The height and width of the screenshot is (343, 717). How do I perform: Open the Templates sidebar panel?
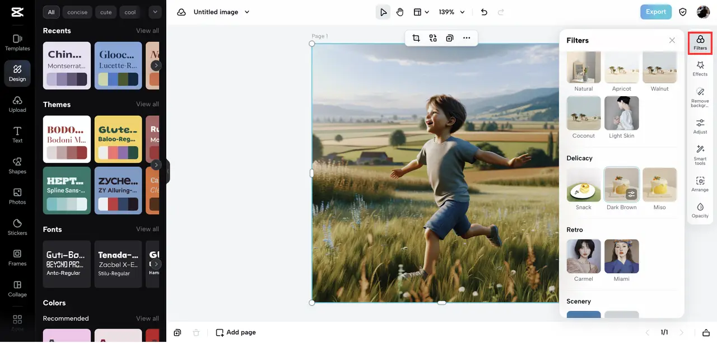(x=17, y=43)
